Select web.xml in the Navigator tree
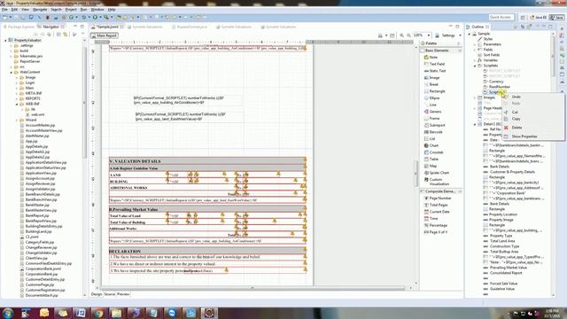The image size is (567, 319). 37,114
